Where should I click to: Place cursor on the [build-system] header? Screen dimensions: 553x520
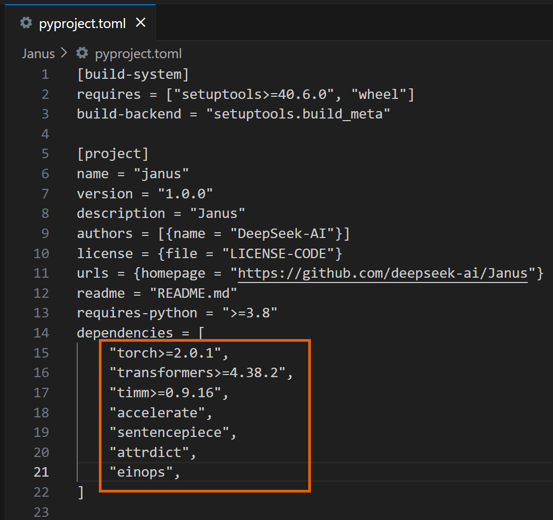[x=133, y=74]
